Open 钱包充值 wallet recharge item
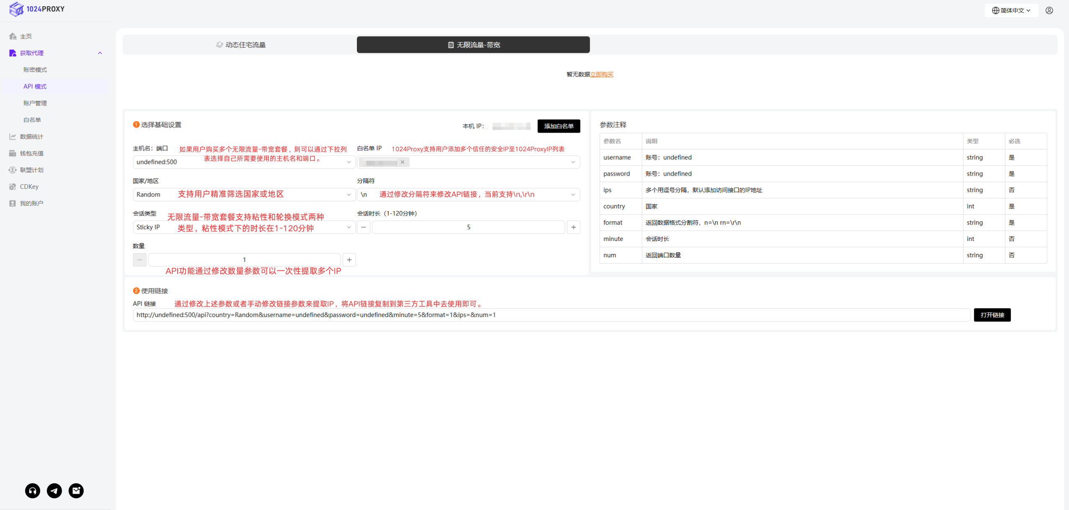This screenshot has height=510, width=1069. (31, 153)
